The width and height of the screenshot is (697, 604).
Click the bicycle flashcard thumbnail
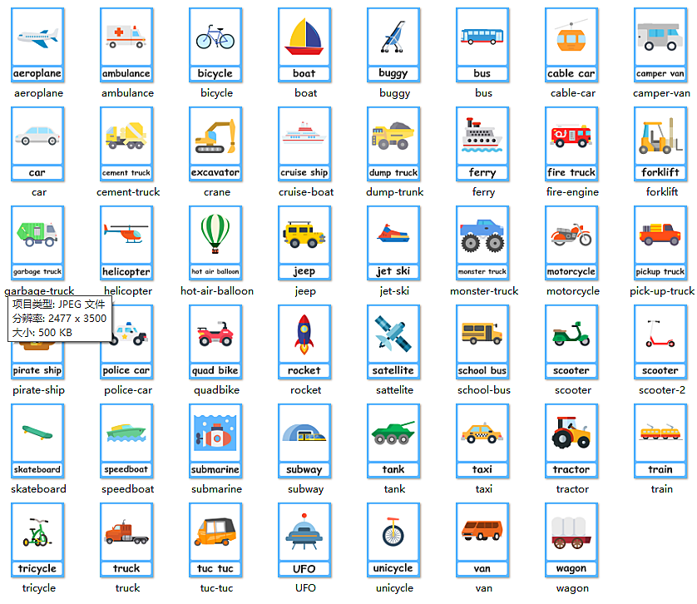[215, 45]
